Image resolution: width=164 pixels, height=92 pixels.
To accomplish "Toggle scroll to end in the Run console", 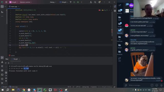I will coord(6,75).
